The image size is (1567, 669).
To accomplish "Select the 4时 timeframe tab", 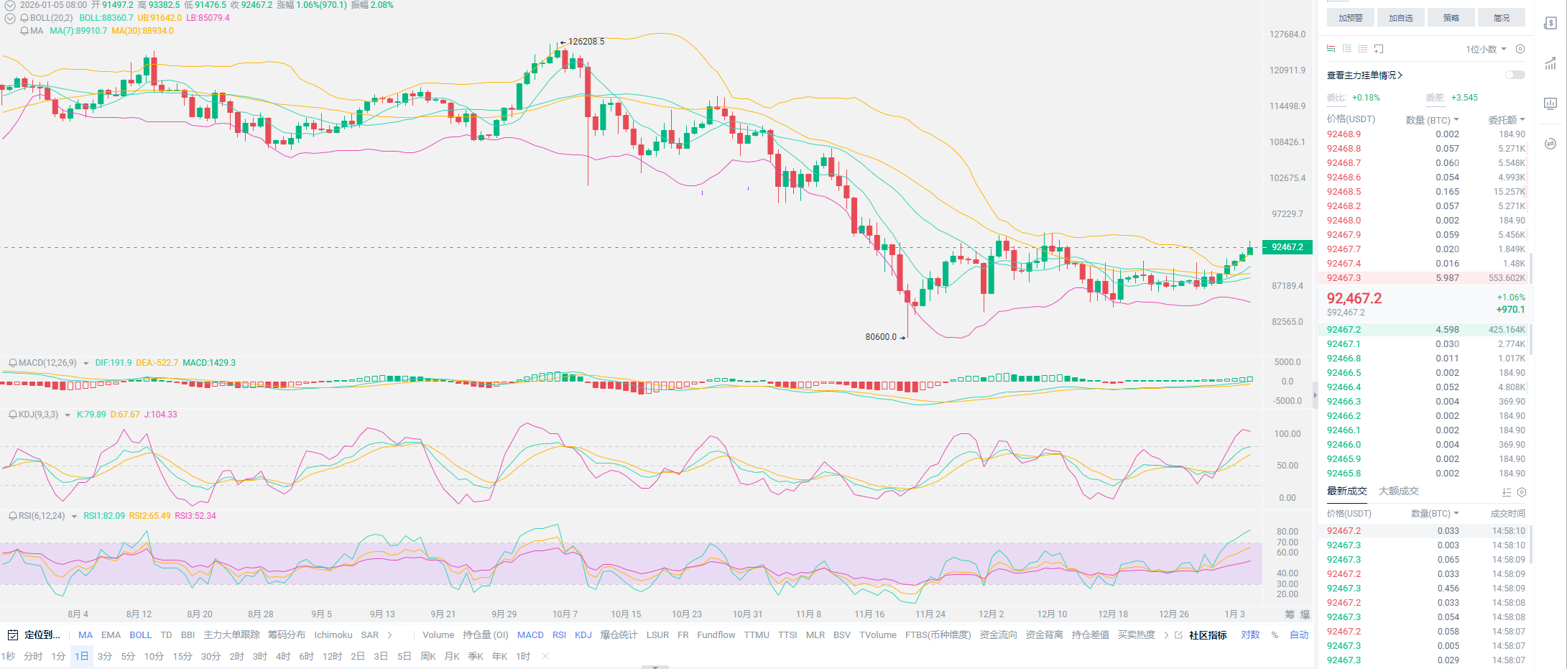I will (283, 656).
